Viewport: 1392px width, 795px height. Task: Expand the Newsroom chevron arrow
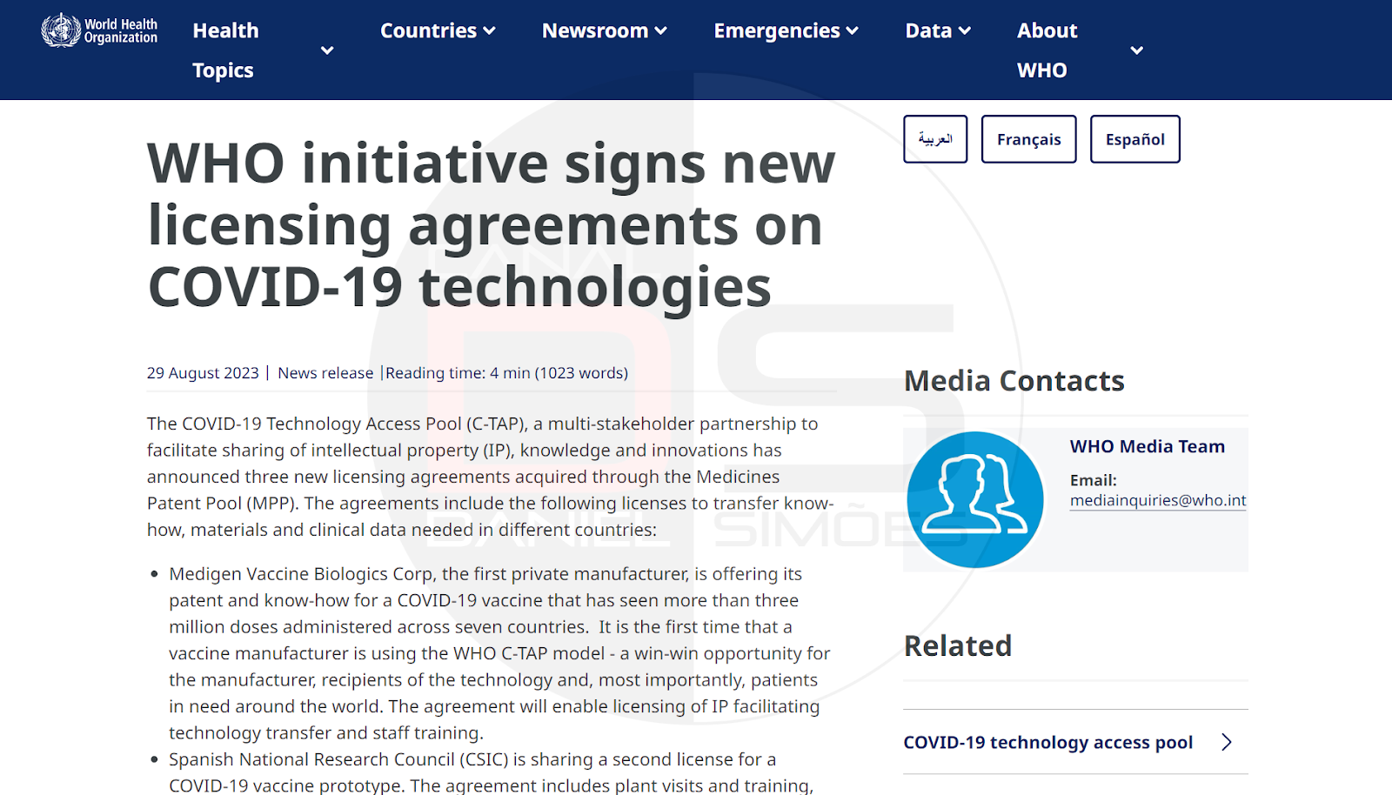(661, 31)
